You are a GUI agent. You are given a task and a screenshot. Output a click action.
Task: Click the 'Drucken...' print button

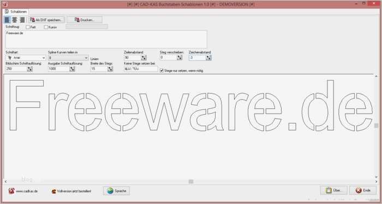click(x=85, y=20)
